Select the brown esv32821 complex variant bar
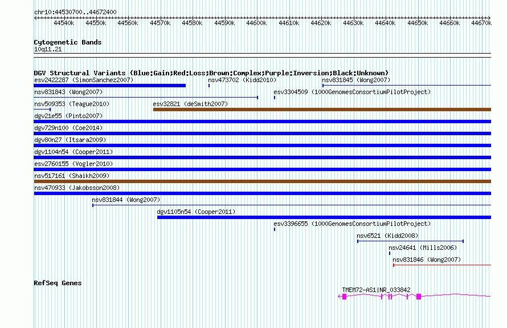The image size is (507, 328). (322, 110)
